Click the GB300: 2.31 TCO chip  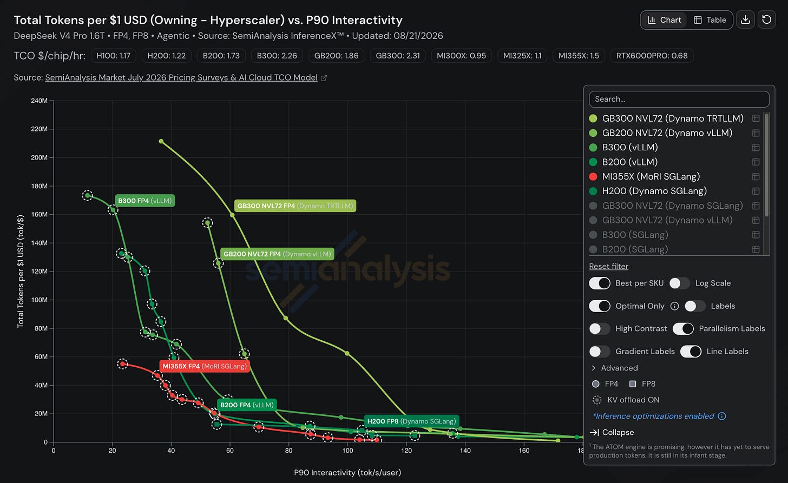pyautogui.click(x=398, y=56)
